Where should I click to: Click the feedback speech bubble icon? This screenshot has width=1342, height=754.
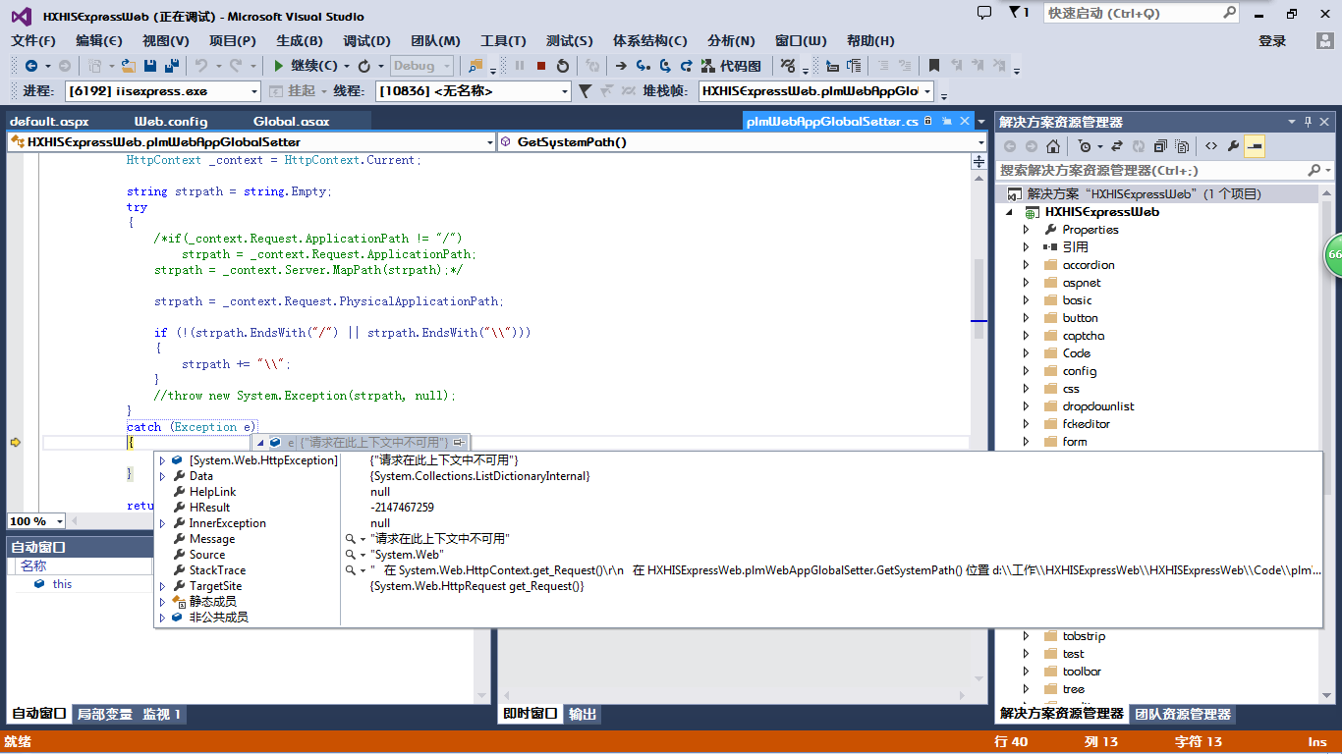coord(984,13)
